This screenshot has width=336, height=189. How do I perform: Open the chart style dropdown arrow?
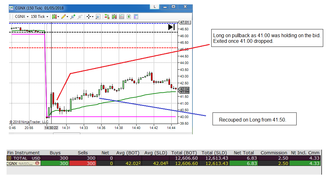[58, 17]
